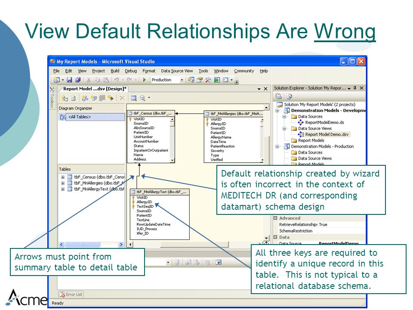Click the diagram horizontal scrollbar left arrow
The height and width of the screenshot is (310, 413).
130,245
